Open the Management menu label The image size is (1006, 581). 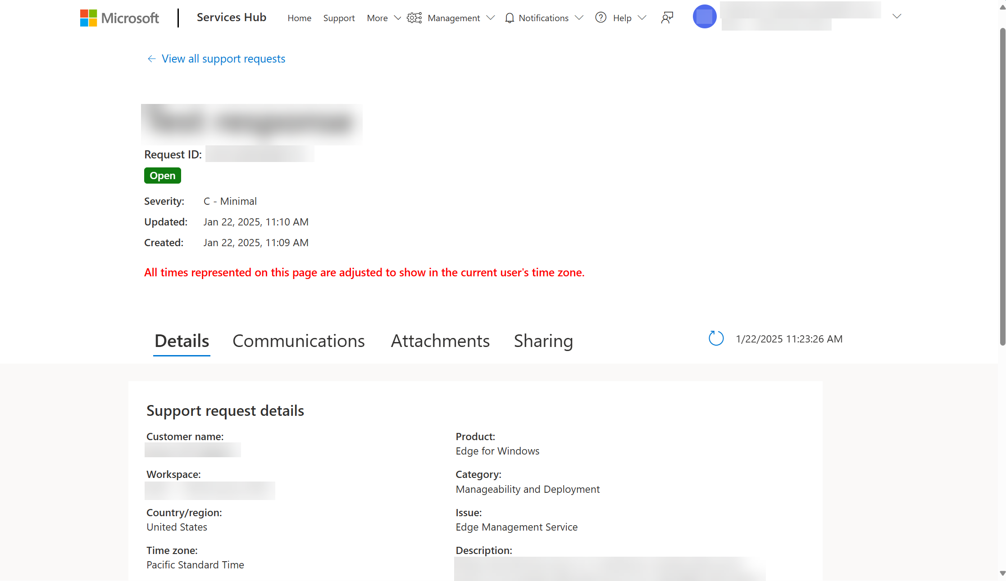tap(454, 18)
